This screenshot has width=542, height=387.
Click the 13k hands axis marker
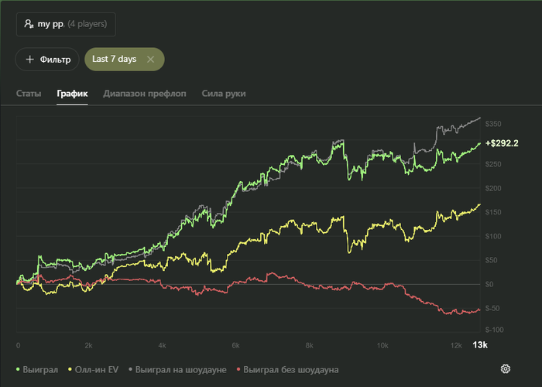pos(480,344)
